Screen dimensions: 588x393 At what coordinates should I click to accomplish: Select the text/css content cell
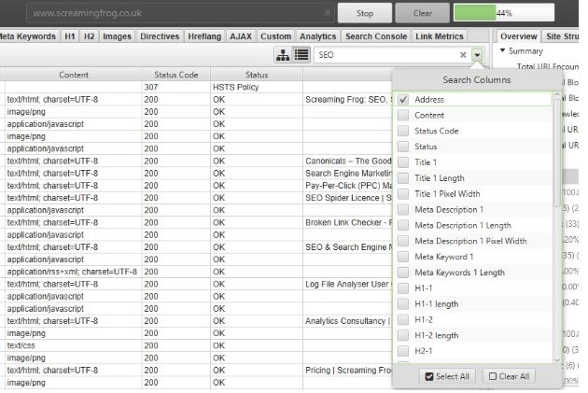(x=74, y=345)
